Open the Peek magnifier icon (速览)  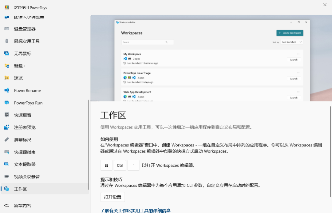pyautogui.click(x=7, y=78)
